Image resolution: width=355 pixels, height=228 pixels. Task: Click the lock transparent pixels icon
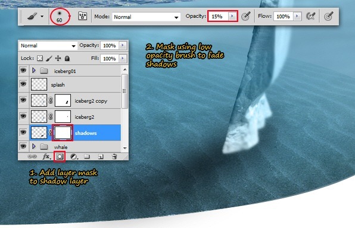40,58
